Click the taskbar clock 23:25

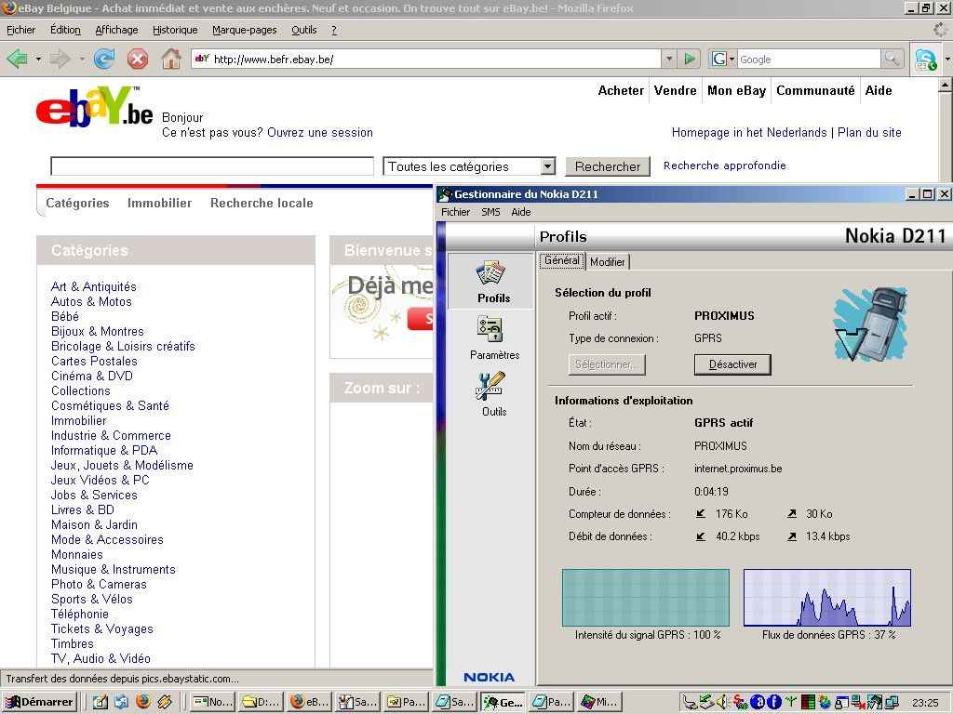[925, 703]
